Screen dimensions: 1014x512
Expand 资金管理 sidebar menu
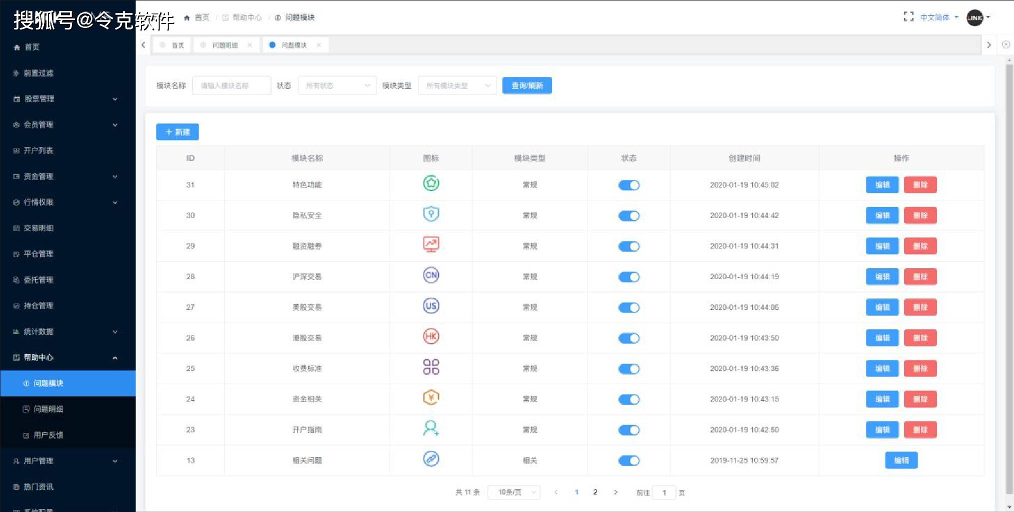click(68, 176)
